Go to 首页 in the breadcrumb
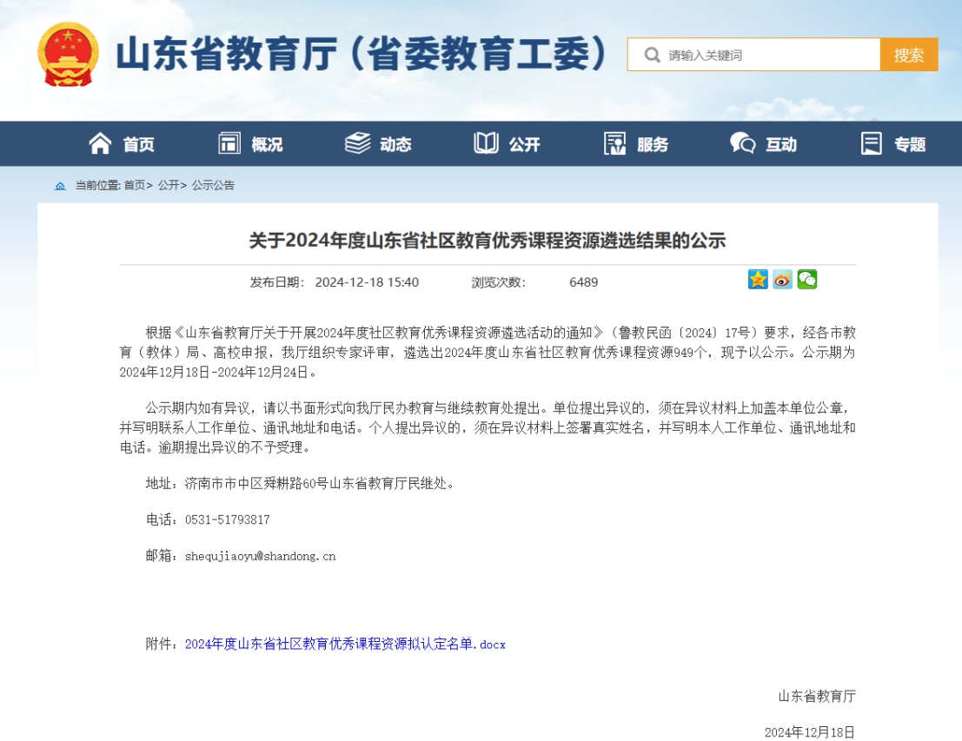Image resolution: width=962 pixels, height=741 pixels. 135,185
